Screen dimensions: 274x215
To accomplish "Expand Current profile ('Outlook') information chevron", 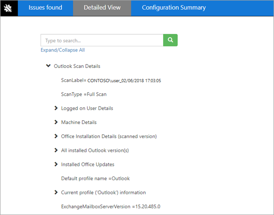I will tap(56, 192).
